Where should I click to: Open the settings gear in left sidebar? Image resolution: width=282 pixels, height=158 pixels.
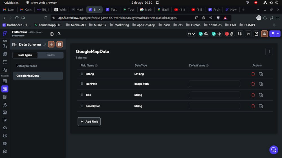(5, 151)
